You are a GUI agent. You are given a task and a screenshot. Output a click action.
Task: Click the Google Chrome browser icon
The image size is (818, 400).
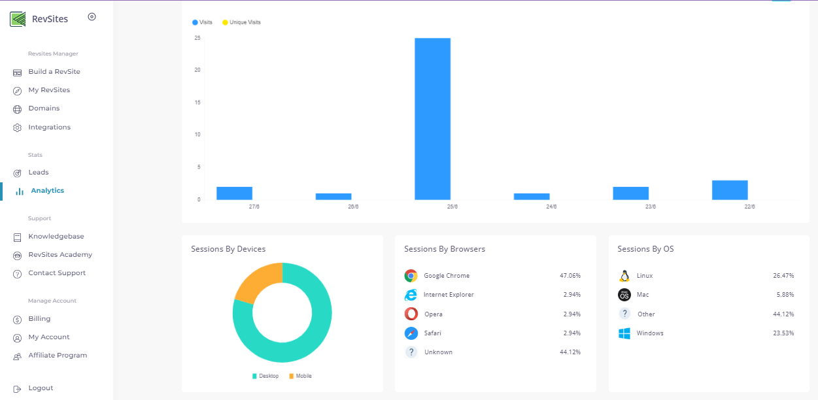411,276
